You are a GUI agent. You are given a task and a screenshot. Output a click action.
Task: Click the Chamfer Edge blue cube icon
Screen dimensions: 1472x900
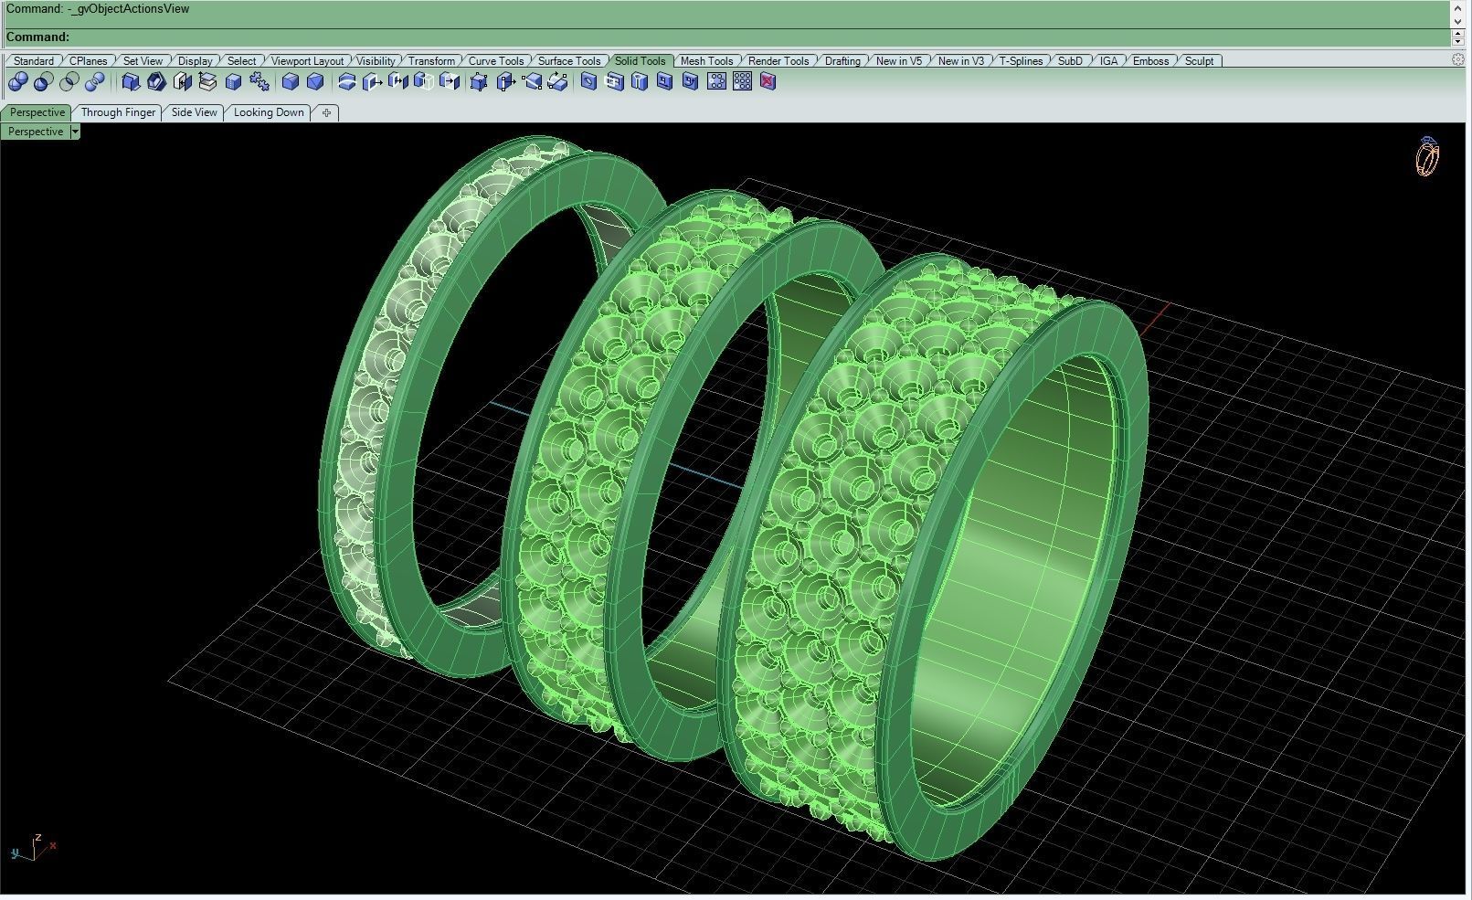click(316, 82)
